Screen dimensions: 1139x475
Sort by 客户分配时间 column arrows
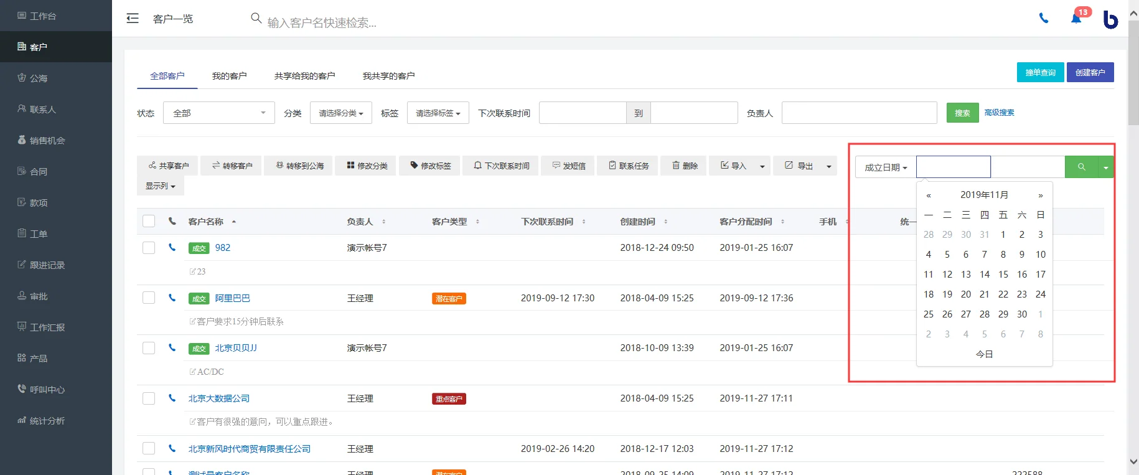coord(782,222)
